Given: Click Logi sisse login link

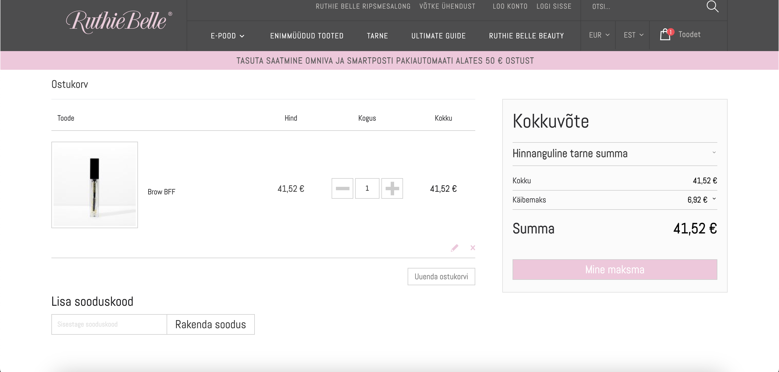Looking at the screenshot, I should coord(554,6).
